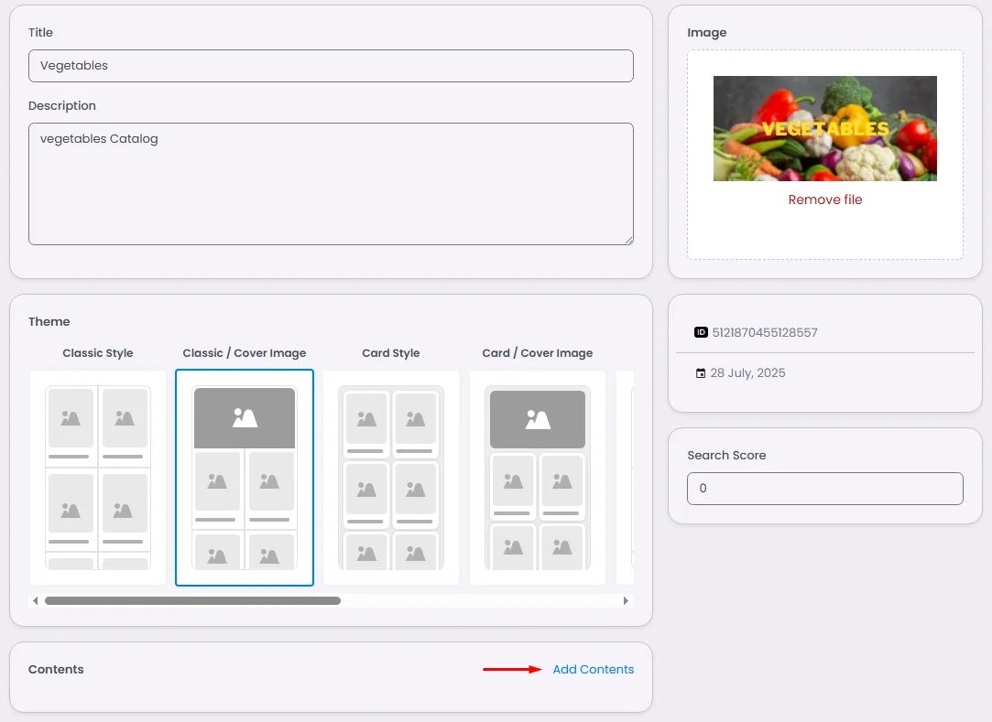Click the cover image placeholder icon in Classic / Cover Image

click(245, 418)
